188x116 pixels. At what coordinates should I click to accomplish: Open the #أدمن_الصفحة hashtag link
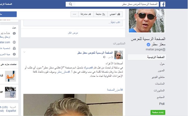click(x=115, y=90)
